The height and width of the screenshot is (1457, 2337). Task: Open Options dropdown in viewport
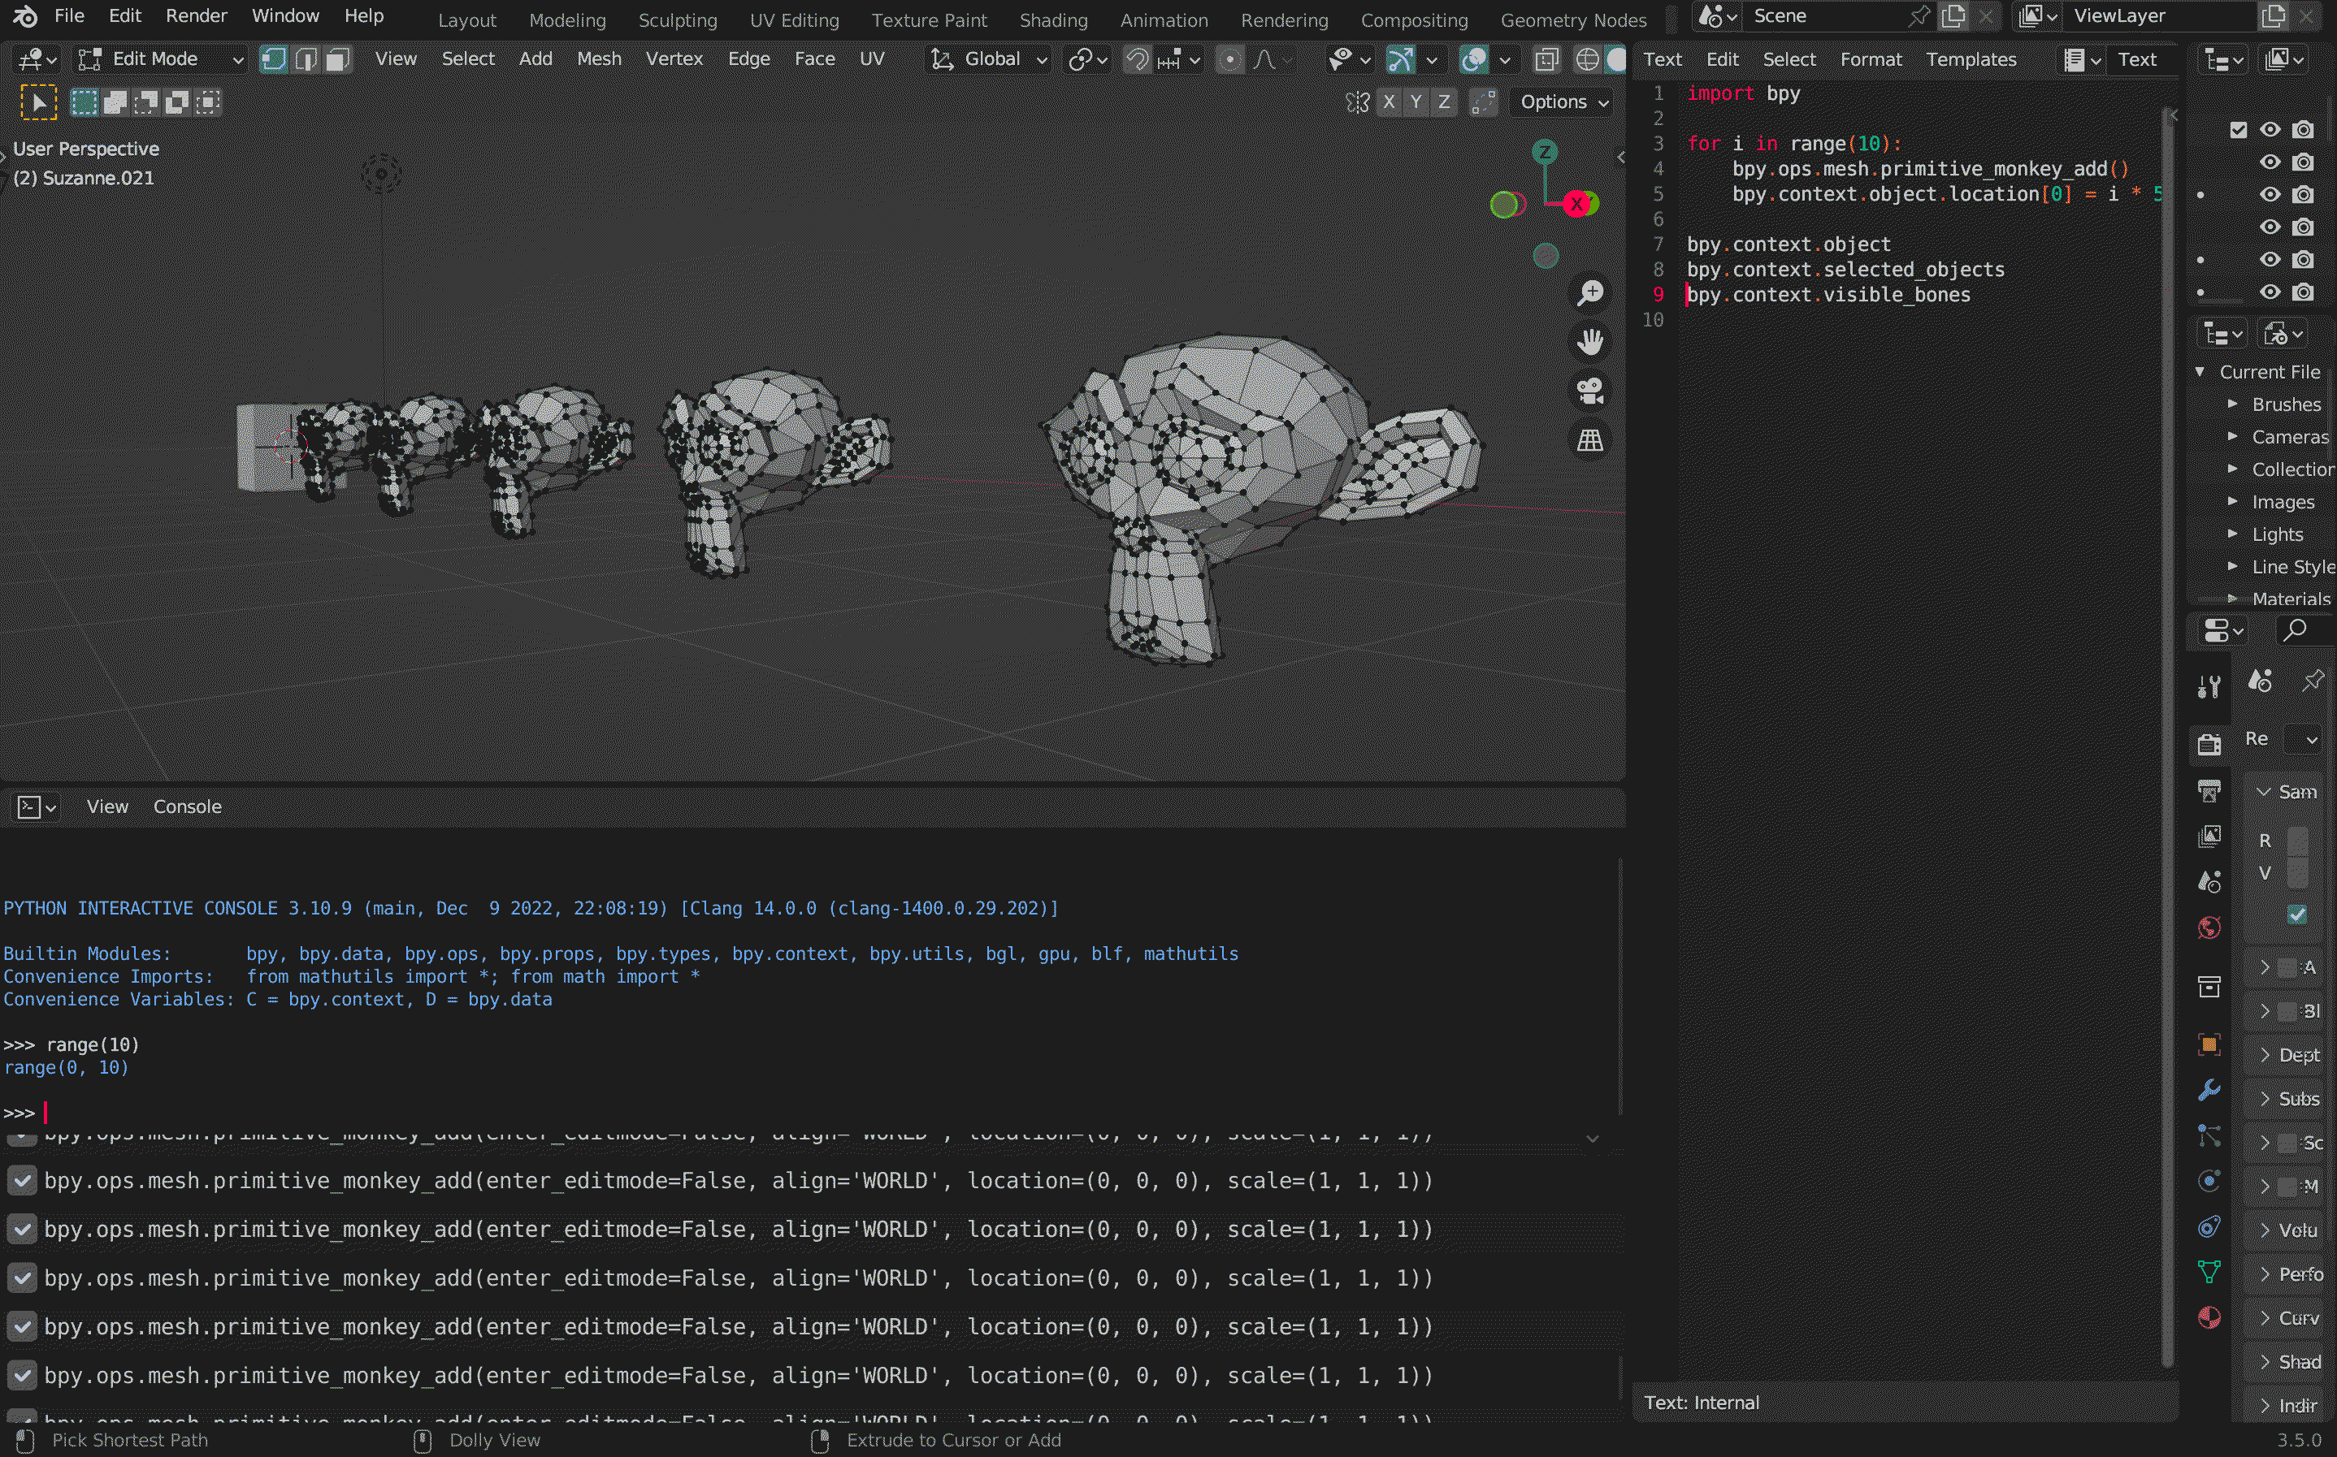click(x=1562, y=102)
